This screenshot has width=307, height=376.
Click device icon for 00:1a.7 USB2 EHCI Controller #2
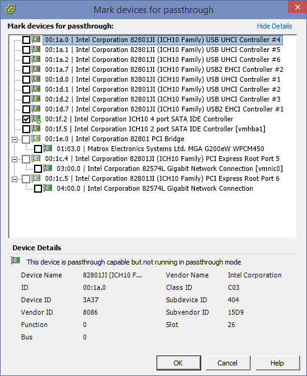point(36,69)
